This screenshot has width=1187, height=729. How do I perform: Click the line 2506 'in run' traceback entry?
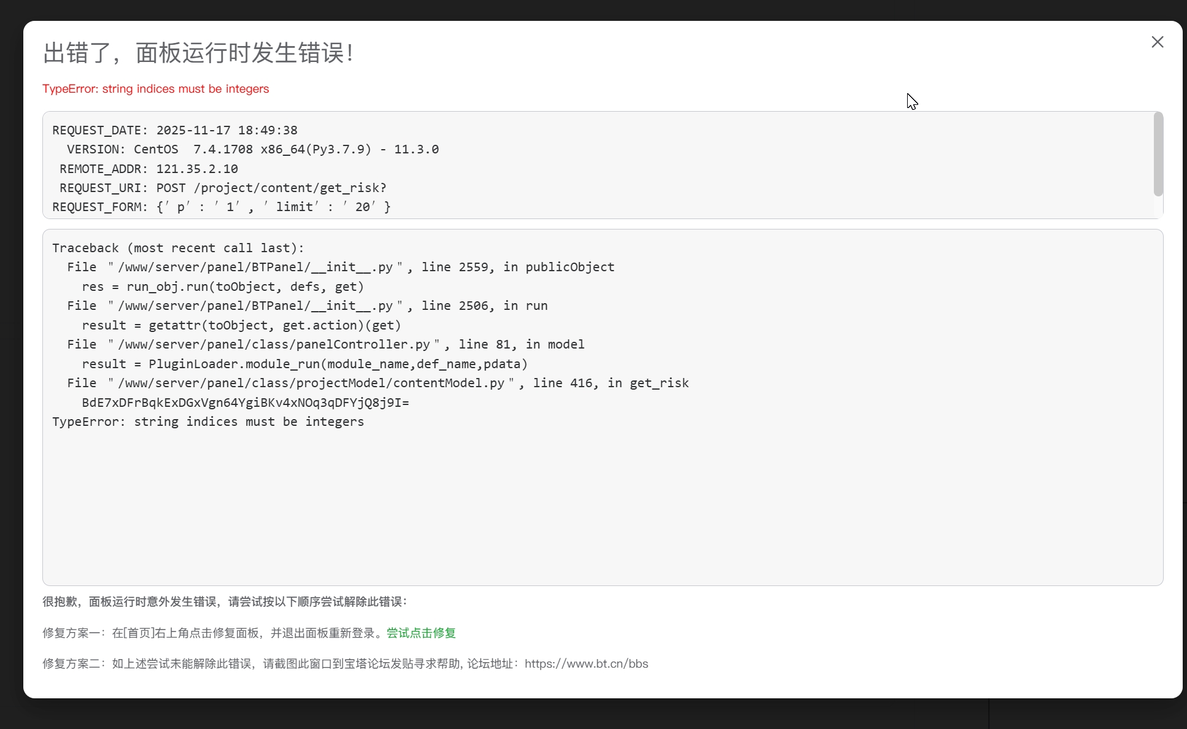307,306
